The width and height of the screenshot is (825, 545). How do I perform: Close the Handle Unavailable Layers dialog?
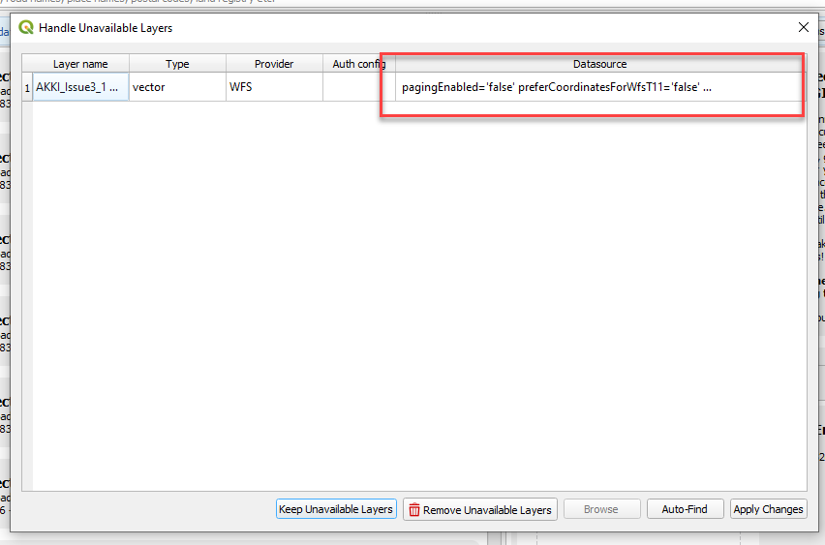(x=803, y=27)
